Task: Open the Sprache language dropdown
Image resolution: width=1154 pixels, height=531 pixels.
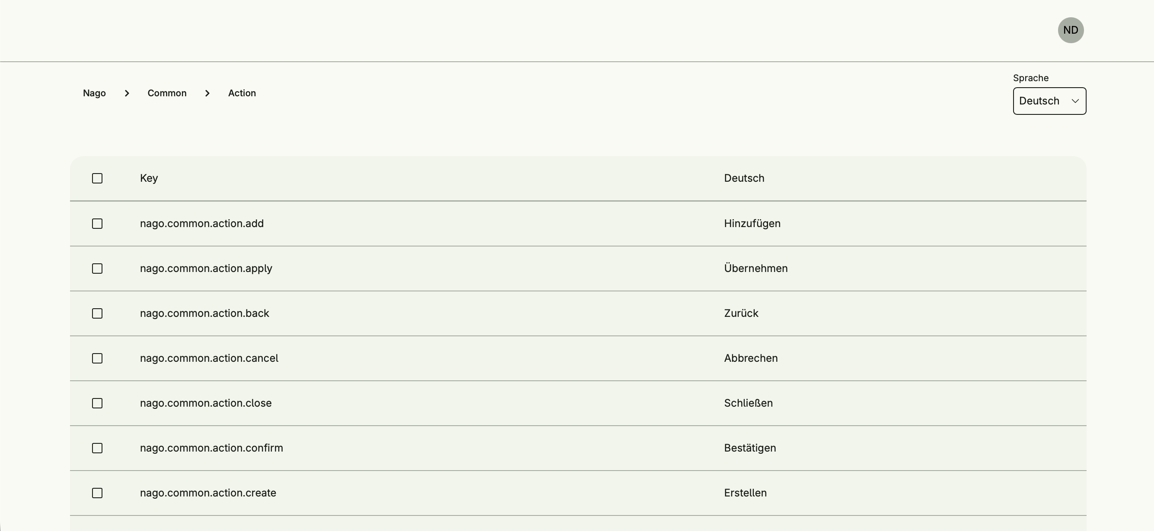Action: pyautogui.click(x=1049, y=101)
